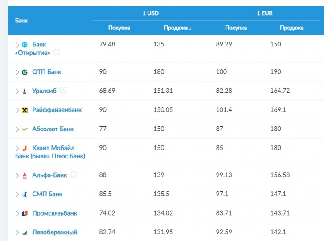The height and width of the screenshot is (241, 324).
Task: Open the Райффайзенбank link
Action: pyautogui.click(x=57, y=110)
